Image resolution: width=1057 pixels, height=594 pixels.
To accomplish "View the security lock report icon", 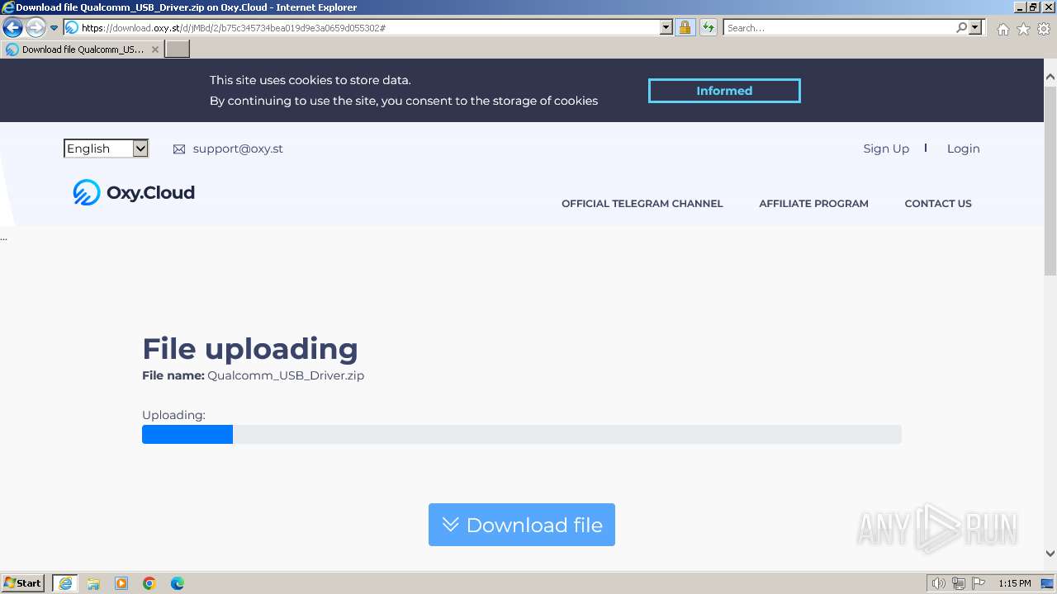I will [685, 28].
